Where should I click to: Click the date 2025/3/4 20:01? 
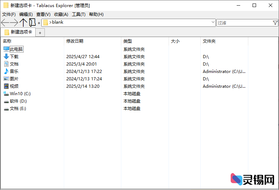click(81, 64)
